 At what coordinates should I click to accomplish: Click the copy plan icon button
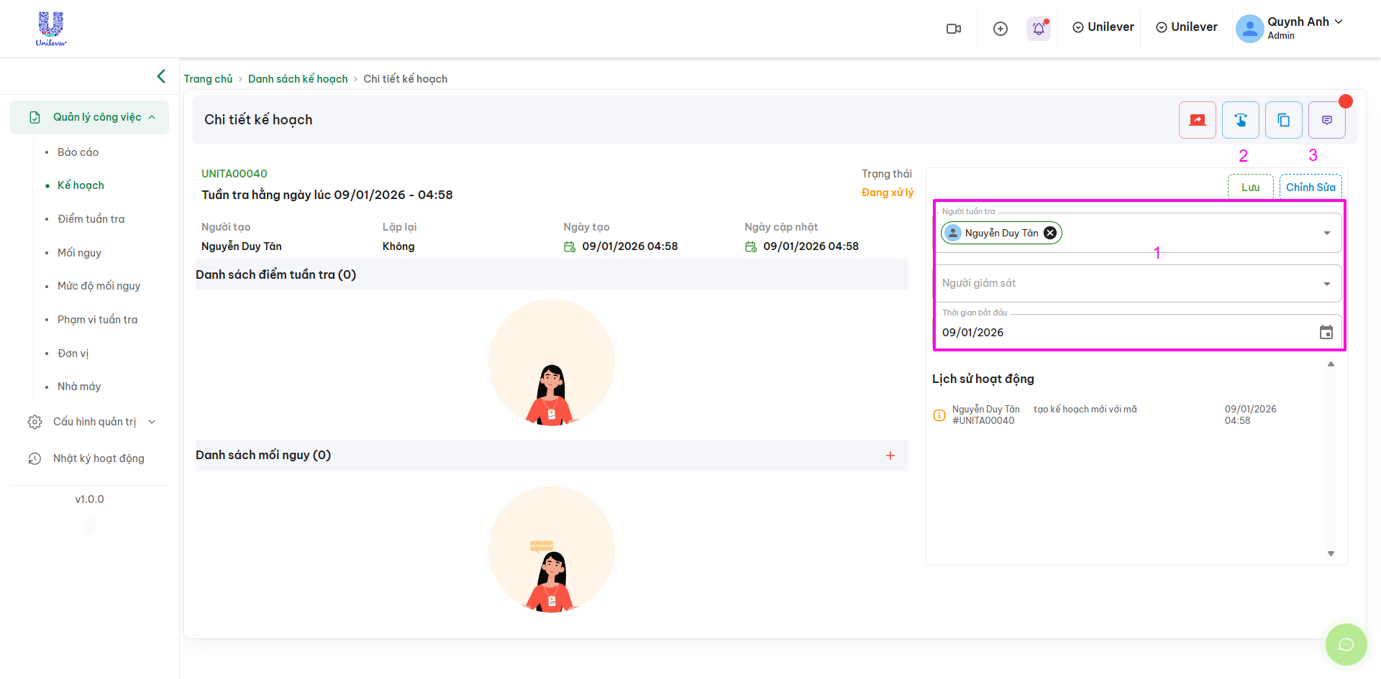pos(1283,120)
